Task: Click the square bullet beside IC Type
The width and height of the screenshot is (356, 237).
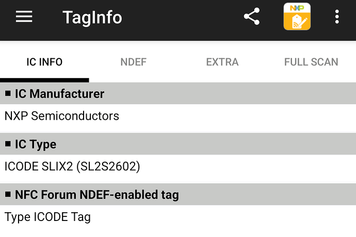Action: [x=8, y=144]
